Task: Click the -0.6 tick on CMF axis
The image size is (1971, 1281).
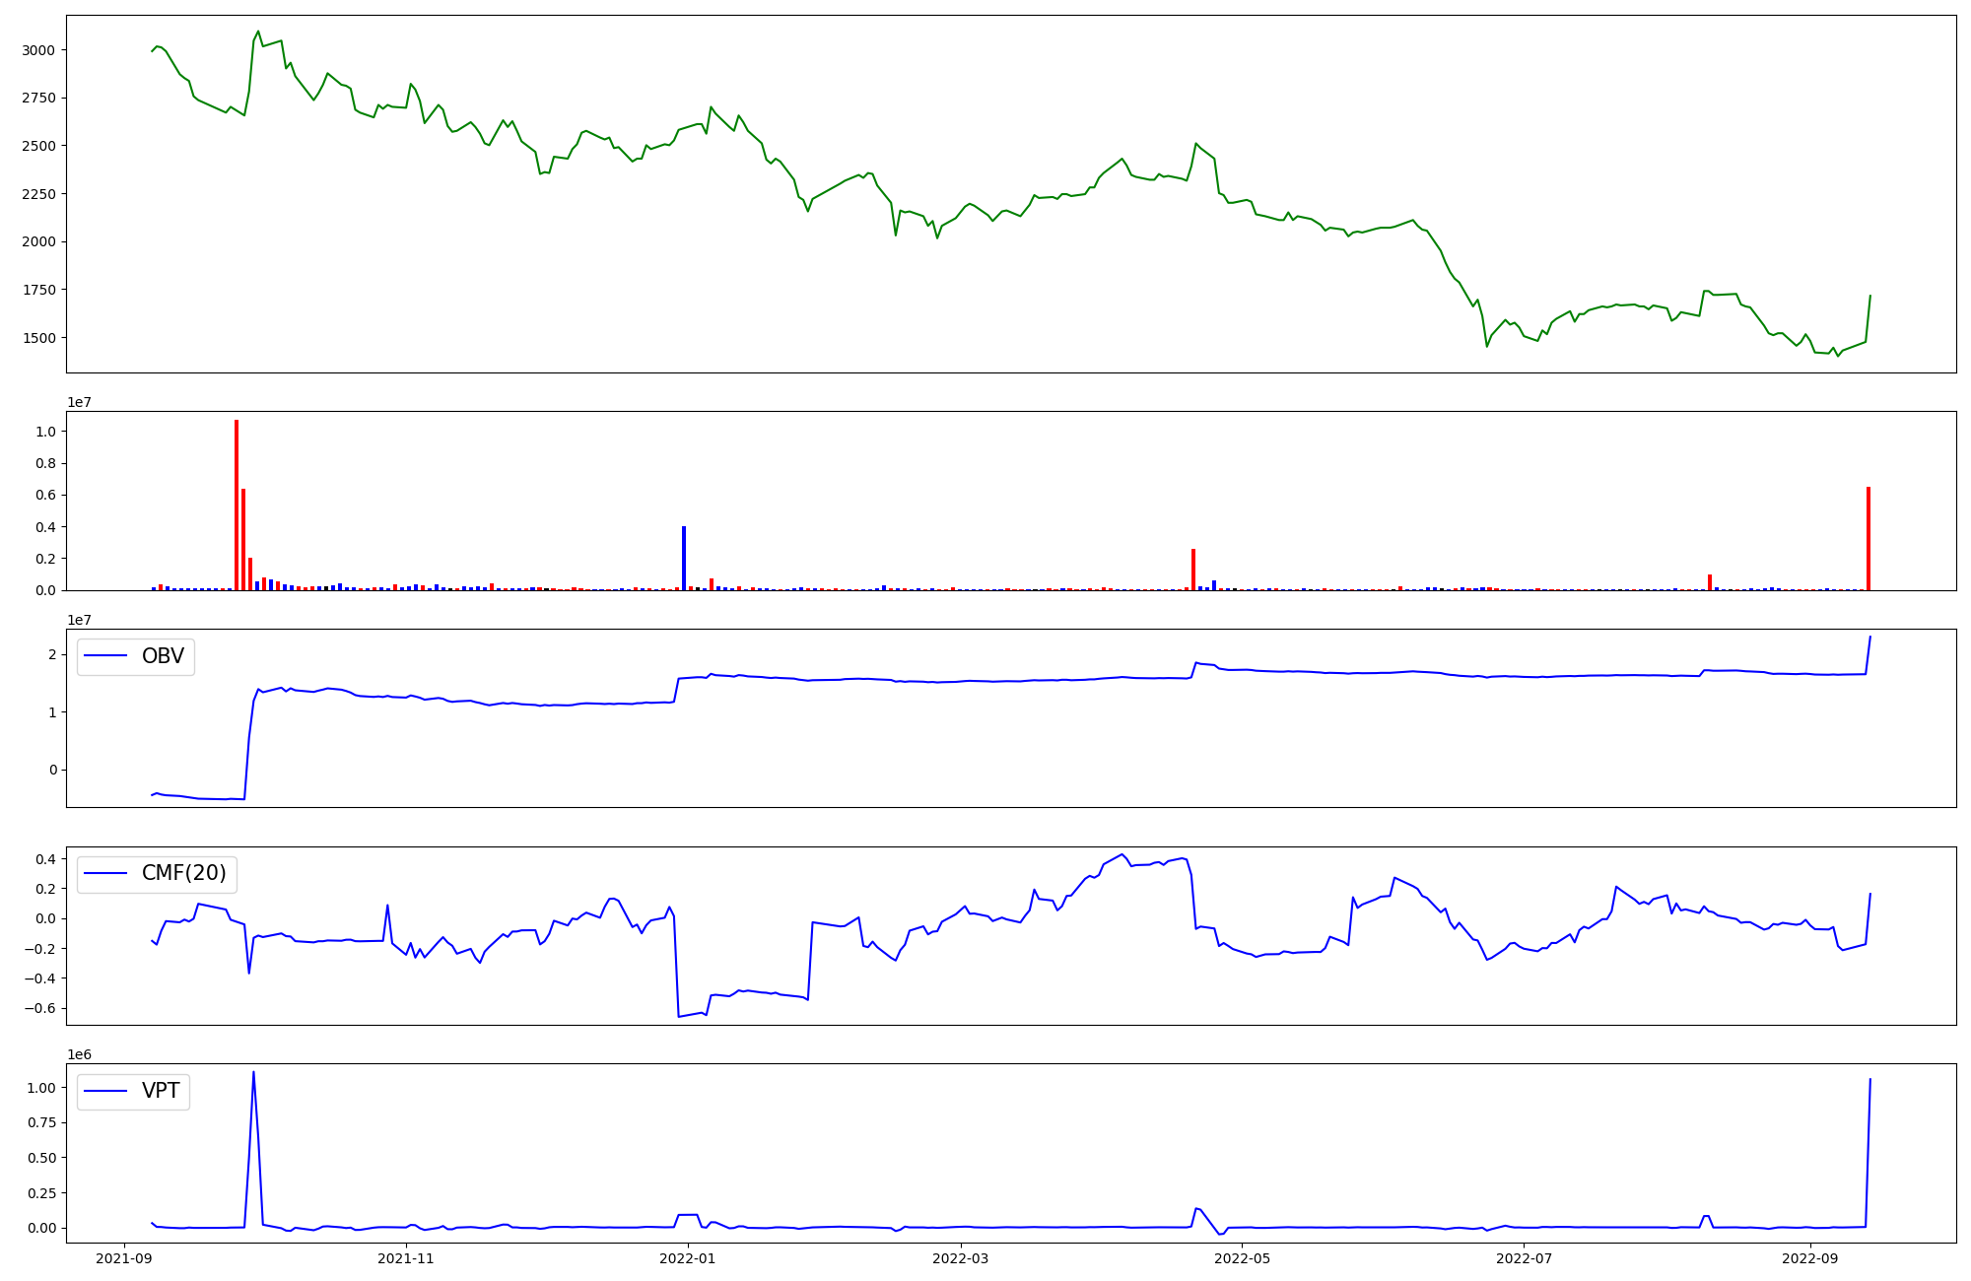Action: click(x=40, y=1008)
